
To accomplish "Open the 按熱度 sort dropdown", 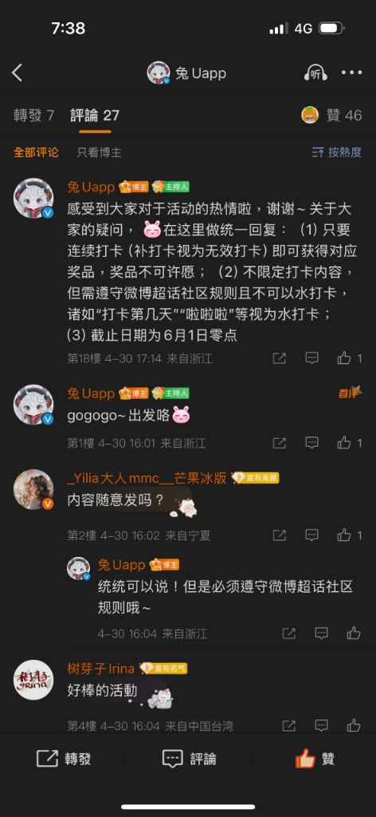I will pyautogui.click(x=336, y=152).
